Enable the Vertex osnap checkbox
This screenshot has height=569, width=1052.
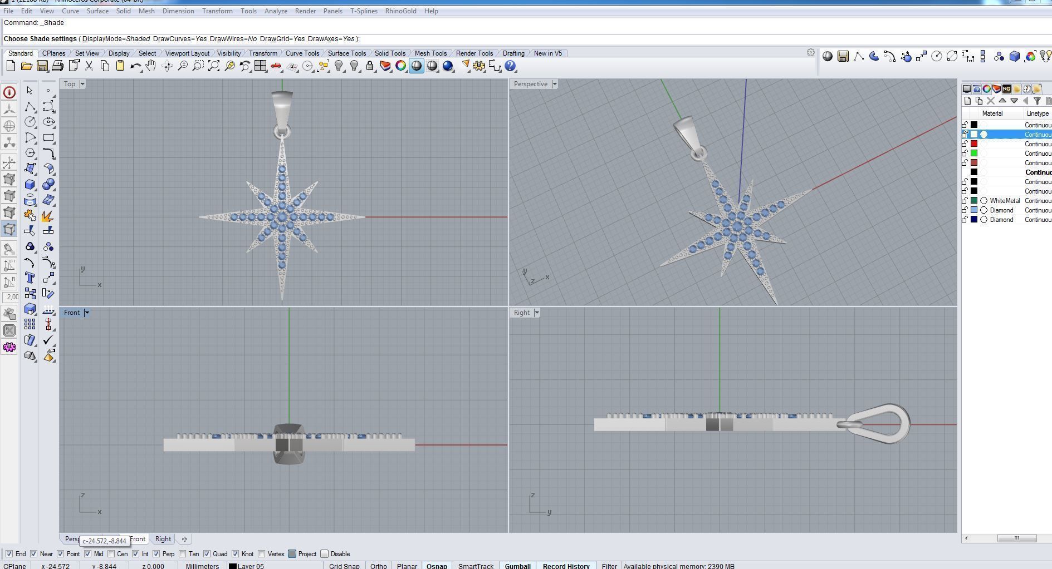click(262, 554)
